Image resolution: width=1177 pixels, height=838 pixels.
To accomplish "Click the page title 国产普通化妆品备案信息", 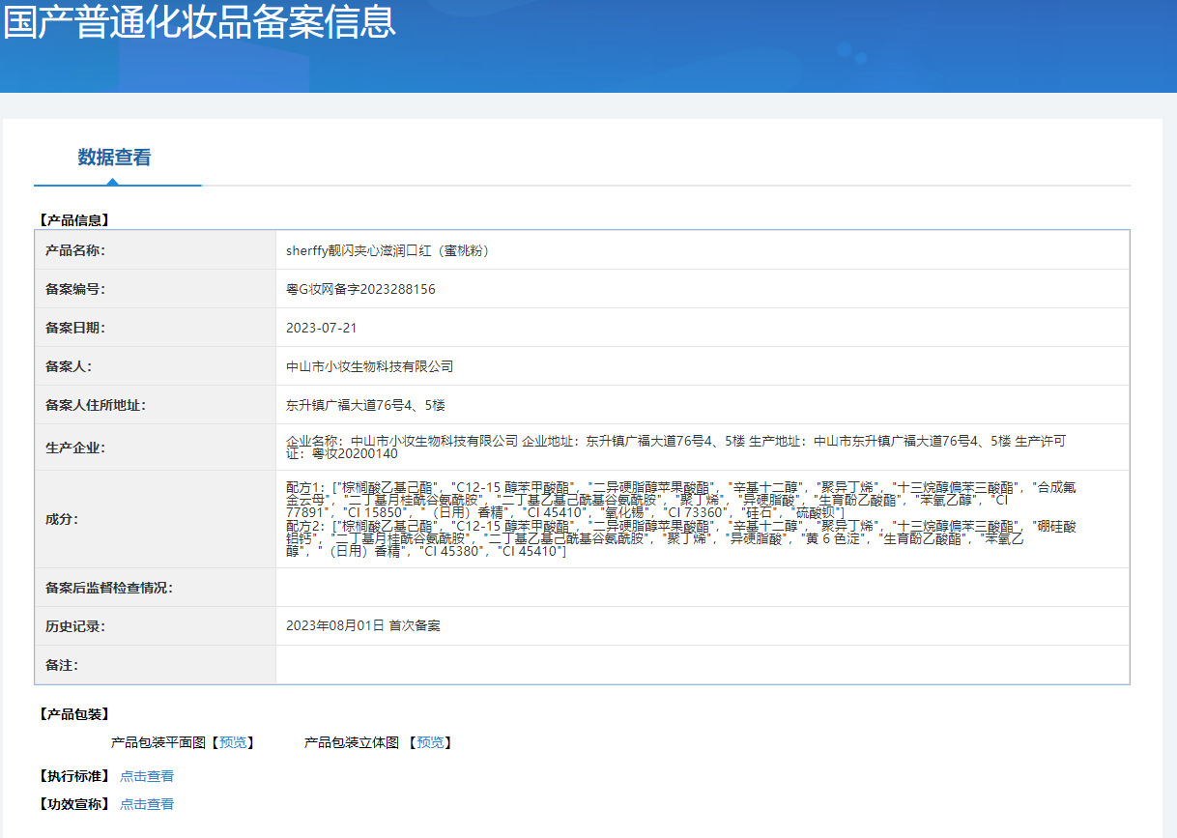I will click(200, 25).
